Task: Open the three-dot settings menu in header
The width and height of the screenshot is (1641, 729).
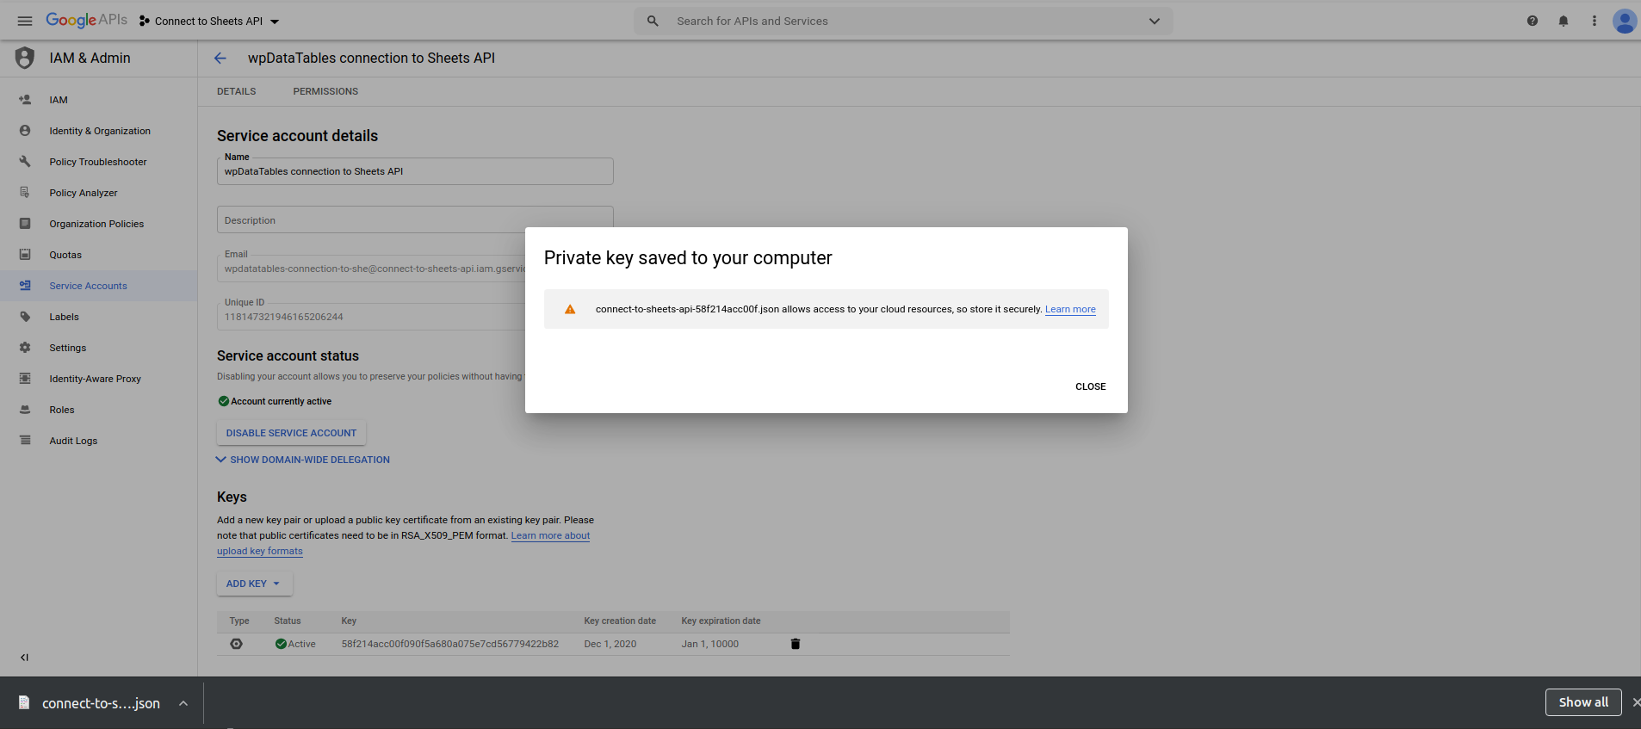Action: (x=1595, y=21)
